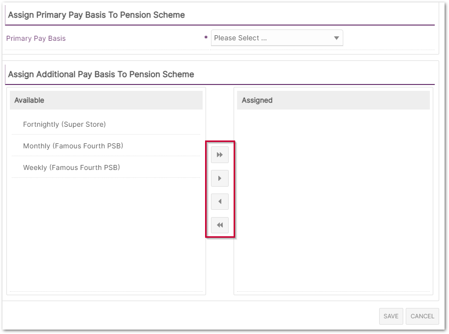Click single left arrow to unassign selected
Image resolution: width=449 pixels, height=334 pixels.
pyautogui.click(x=220, y=201)
